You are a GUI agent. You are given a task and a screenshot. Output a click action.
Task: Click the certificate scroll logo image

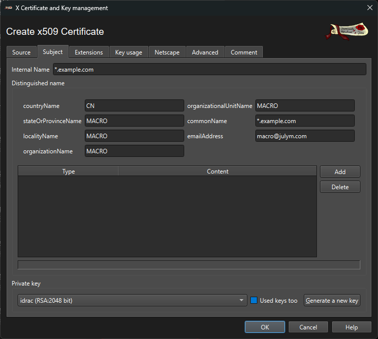(347, 31)
